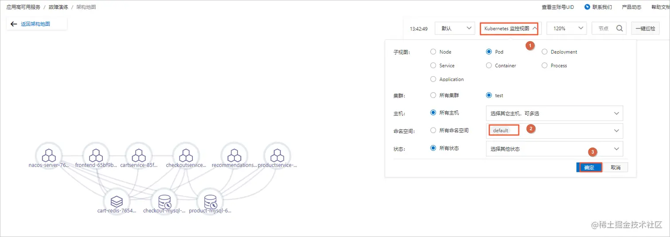Select the 所有主机 radio button
Viewport: 670px width, 237px height.
pyautogui.click(x=433, y=113)
